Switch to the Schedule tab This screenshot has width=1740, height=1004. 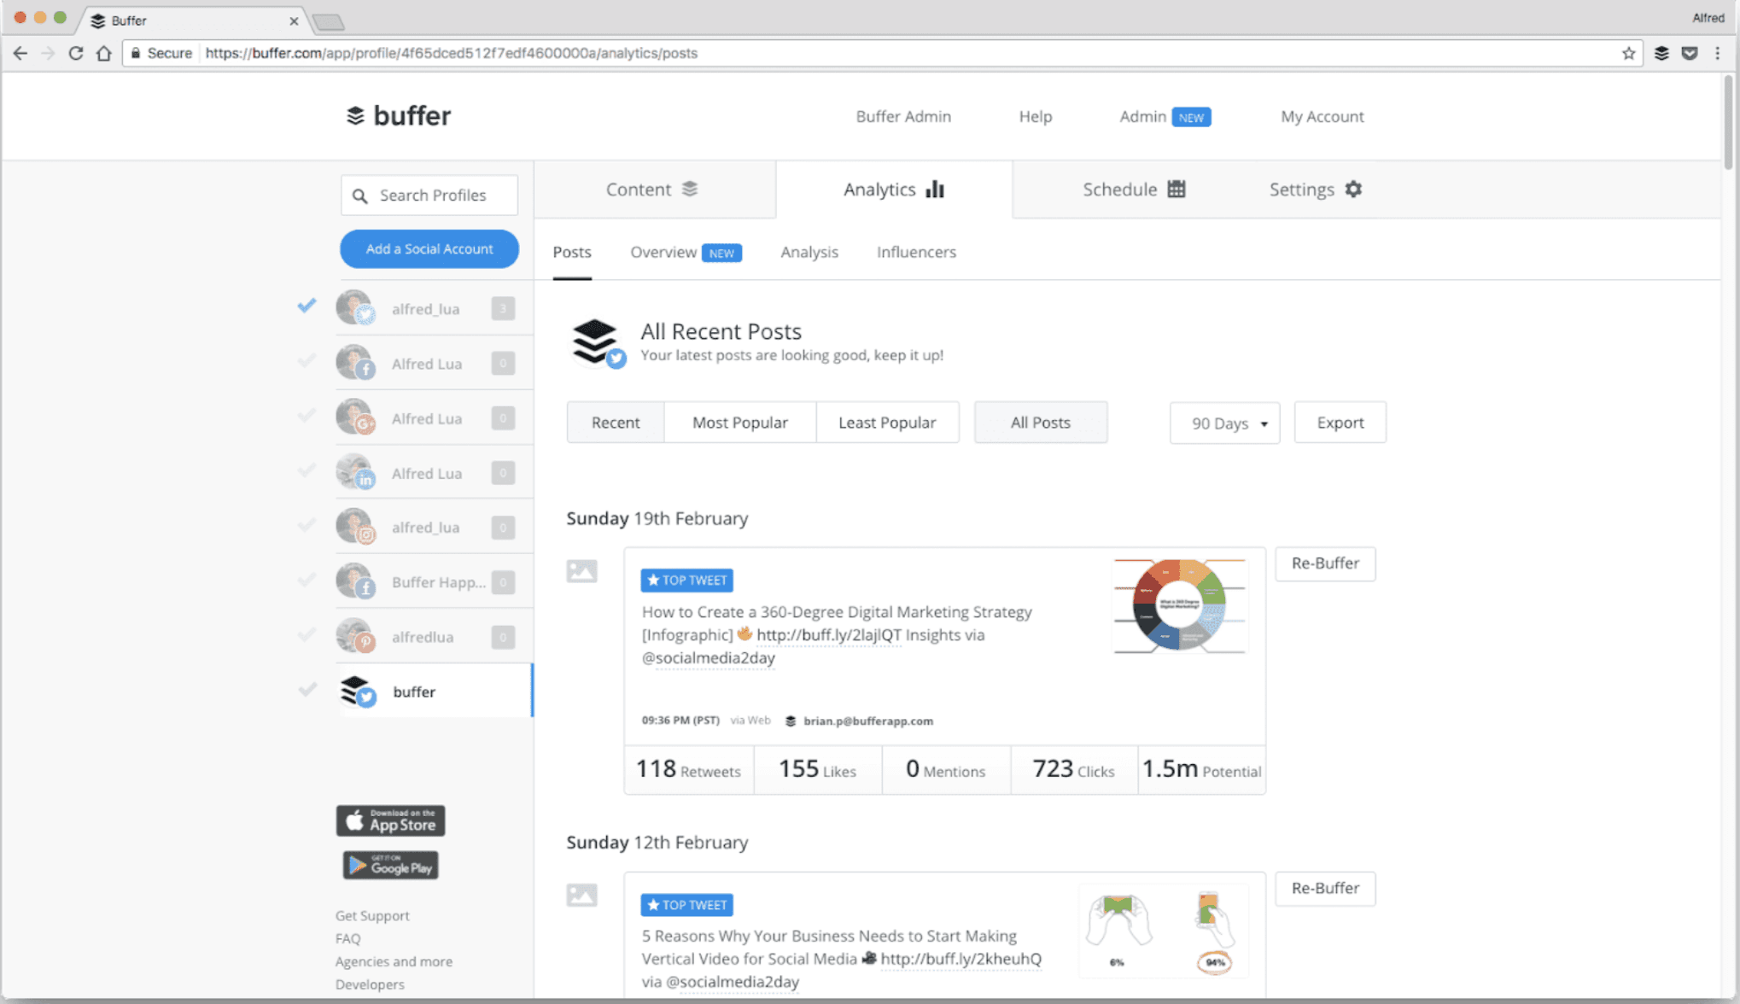(x=1133, y=190)
